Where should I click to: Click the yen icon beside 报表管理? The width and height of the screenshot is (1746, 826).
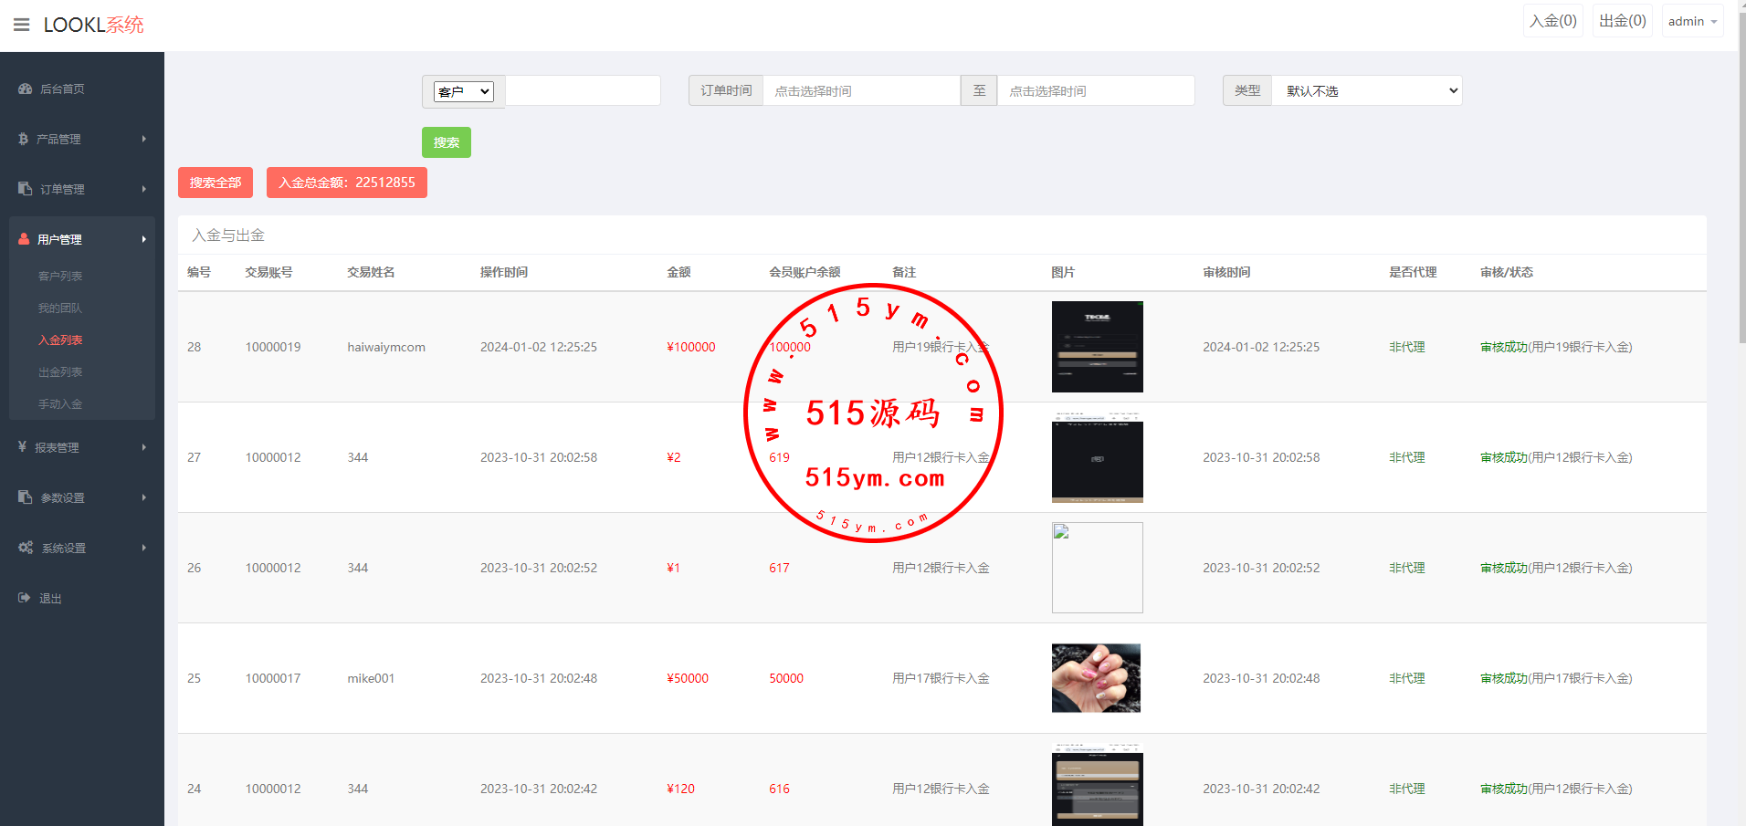(x=22, y=447)
